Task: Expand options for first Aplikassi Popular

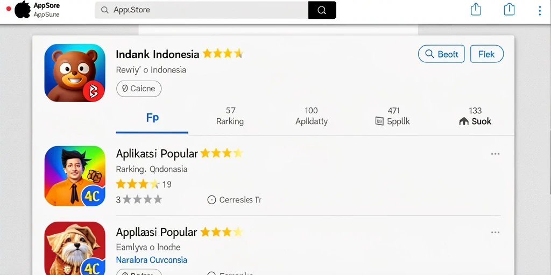Action: click(495, 154)
